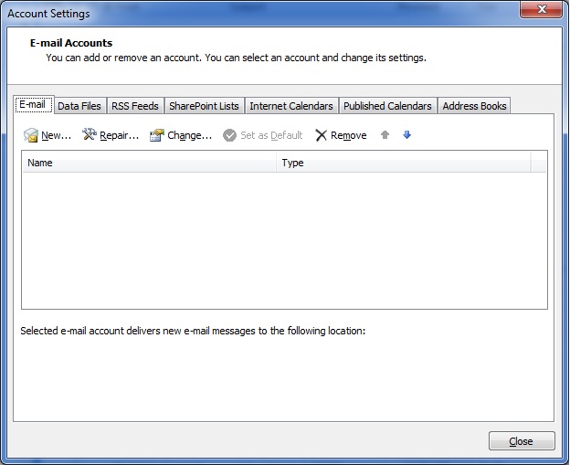The height and width of the screenshot is (465, 570).
Task: Open the Internet Calendars tab
Action: [291, 106]
